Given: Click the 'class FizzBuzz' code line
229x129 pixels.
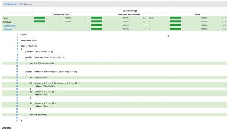Looking at the screenshot, I should tap(29, 46).
